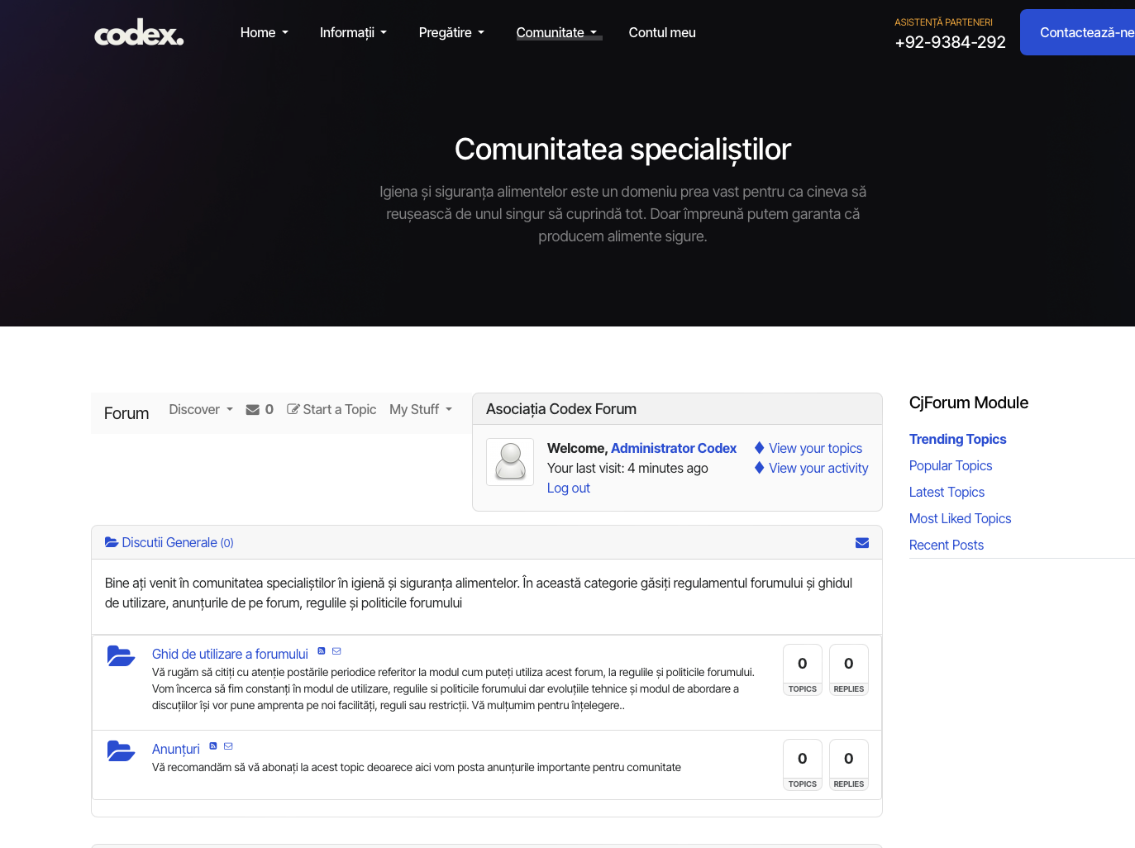Open the Pregătire navigation menu
The width and height of the screenshot is (1135, 848).
pyautogui.click(x=451, y=33)
